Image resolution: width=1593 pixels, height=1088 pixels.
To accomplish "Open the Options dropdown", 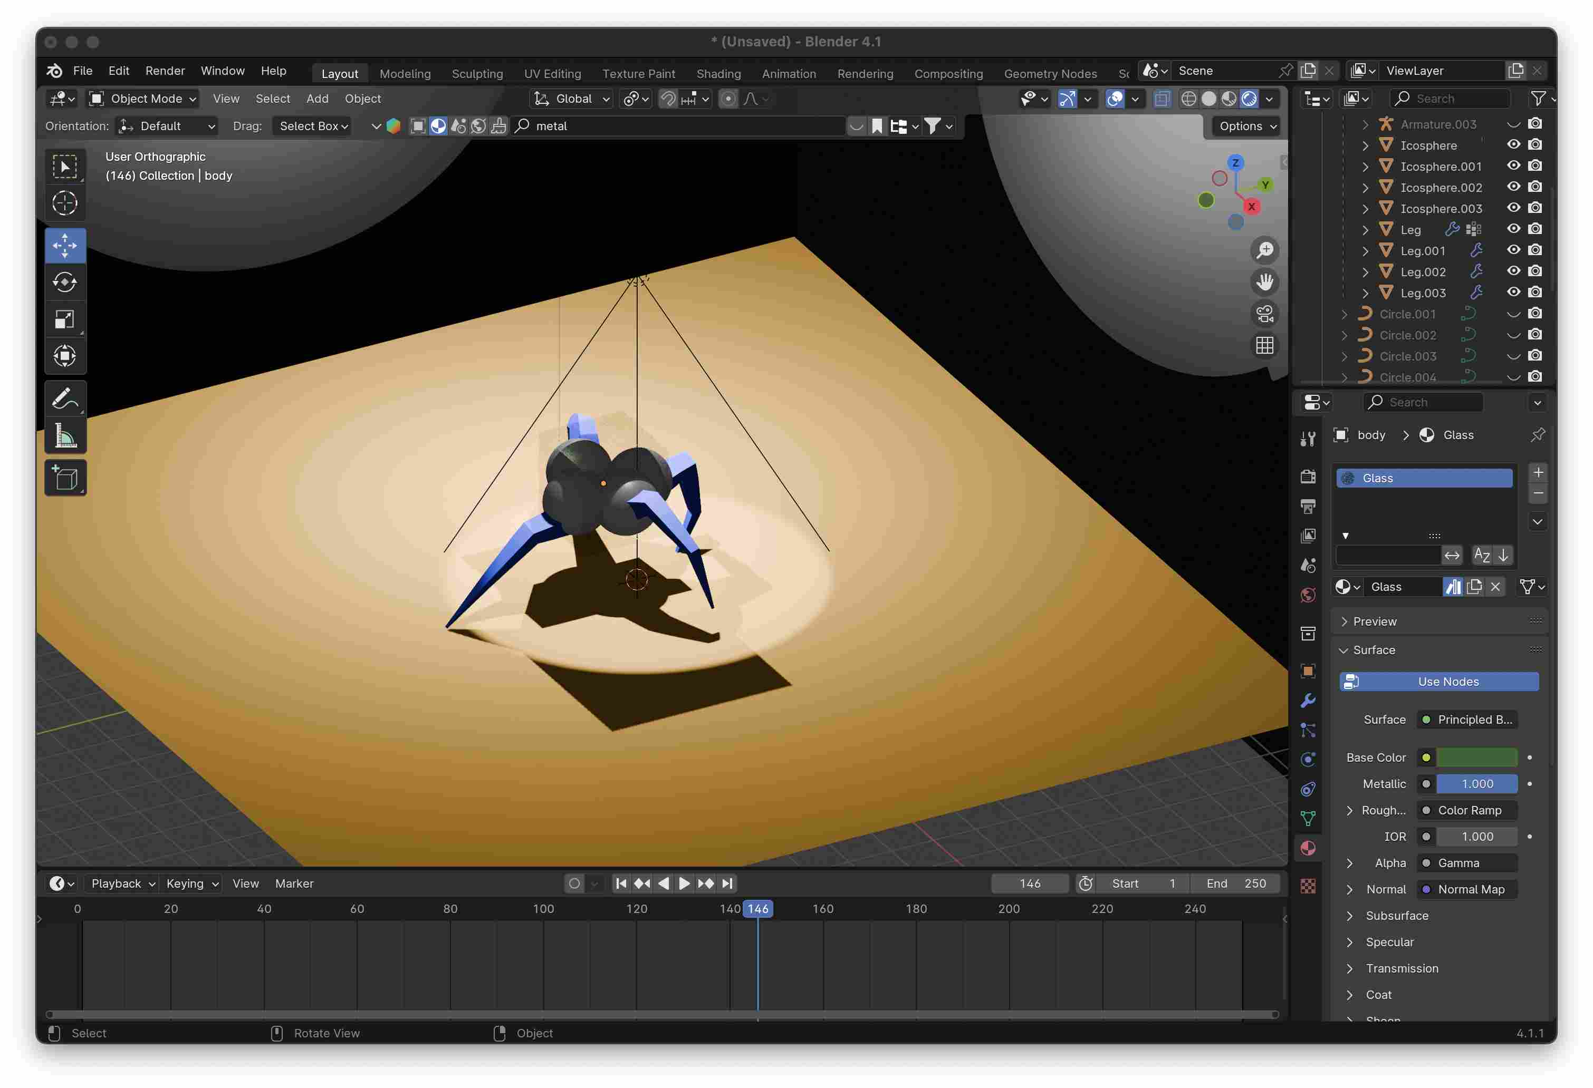I will tap(1247, 126).
